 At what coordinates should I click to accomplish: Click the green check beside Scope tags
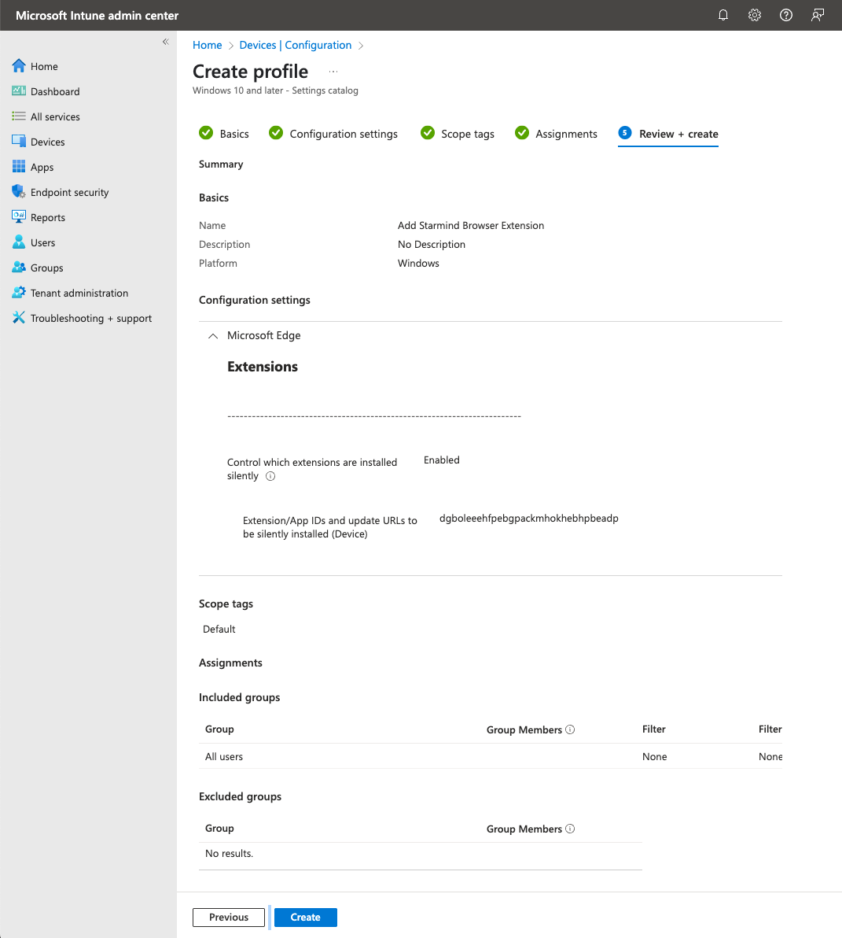click(428, 133)
